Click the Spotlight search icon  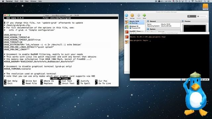(x=205, y=1)
